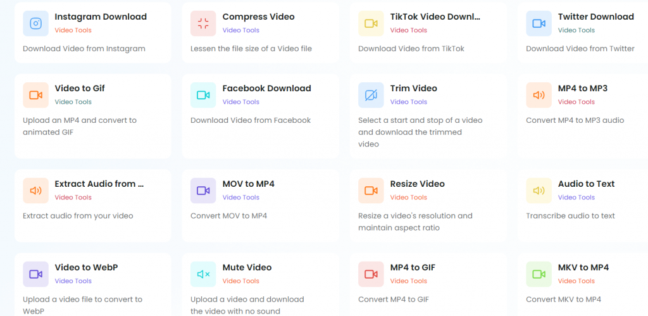Screen dimensions: 648x316
Task: Open the Video to Gif tool title
Action: tap(80, 89)
